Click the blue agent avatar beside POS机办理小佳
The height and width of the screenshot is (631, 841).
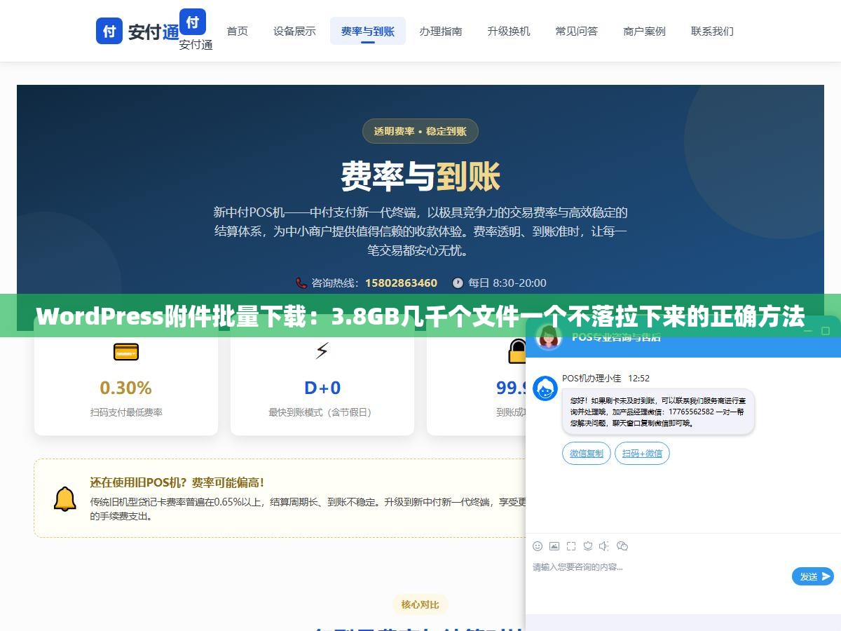545,388
